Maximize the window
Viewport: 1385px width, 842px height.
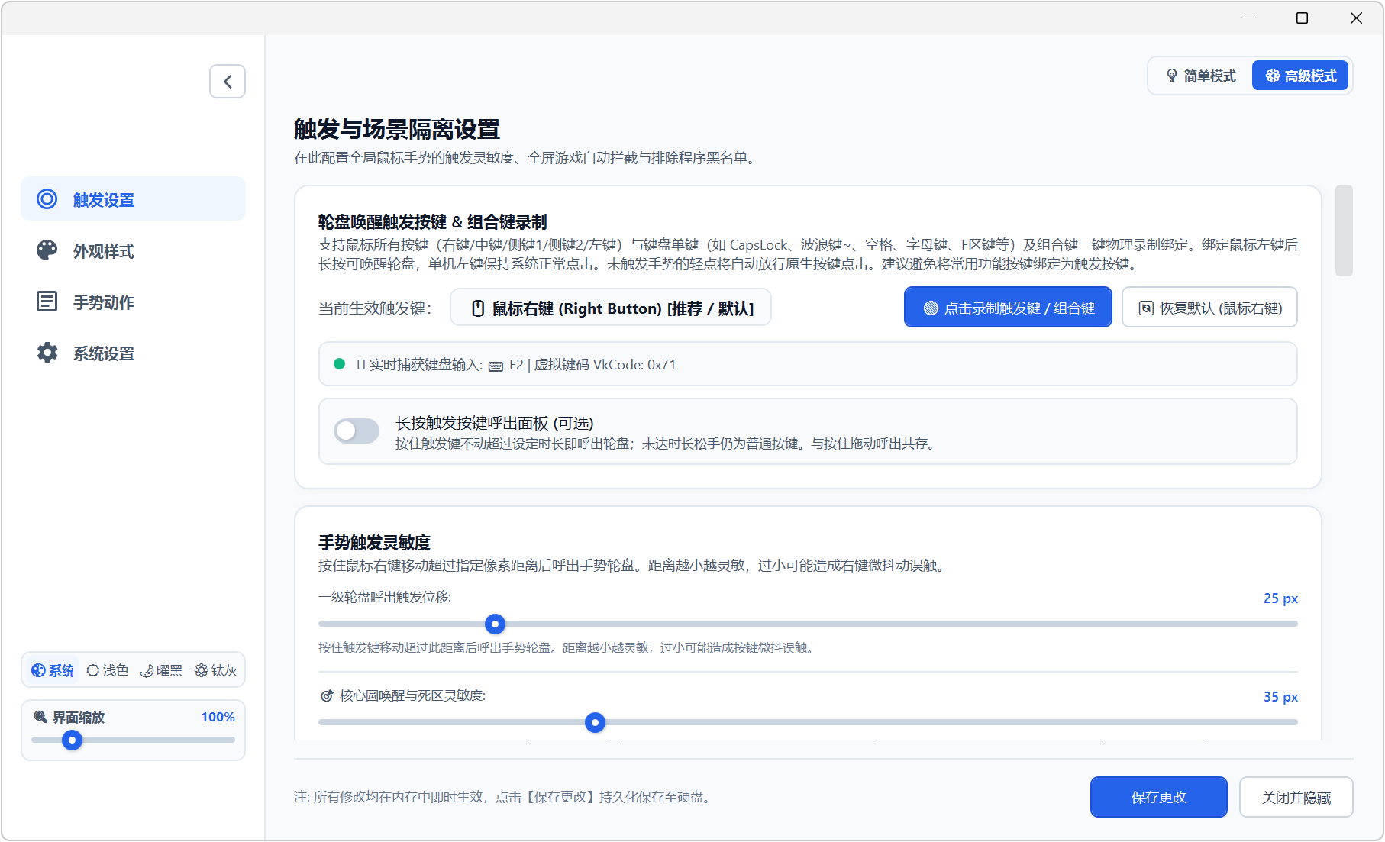click(1303, 18)
